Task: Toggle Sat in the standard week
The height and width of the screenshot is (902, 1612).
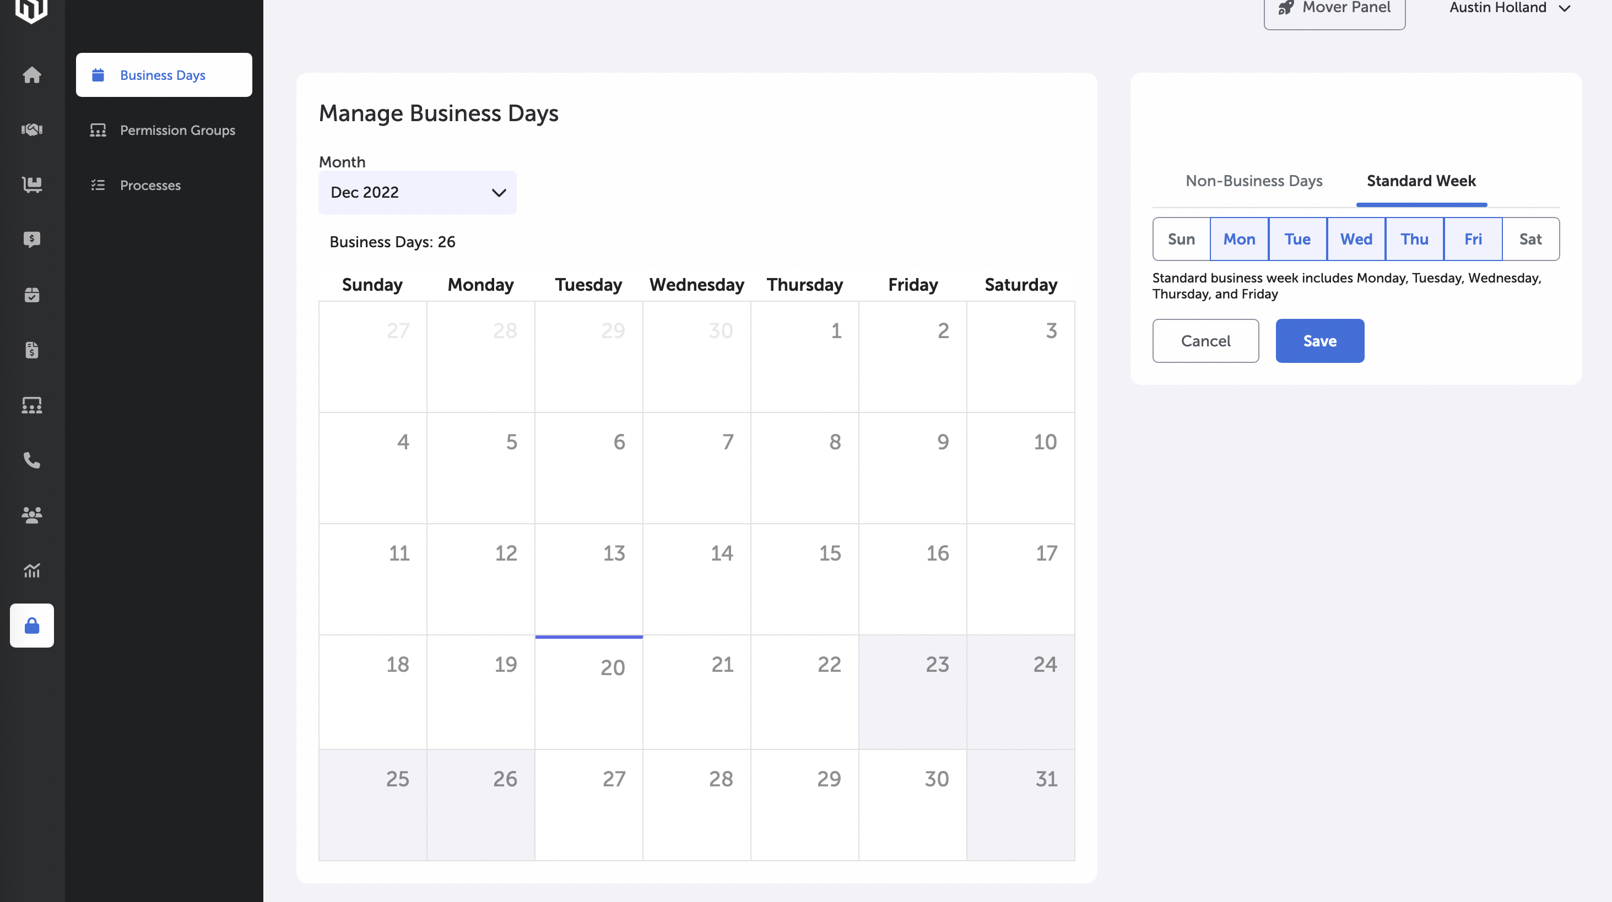Action: 1530,239
